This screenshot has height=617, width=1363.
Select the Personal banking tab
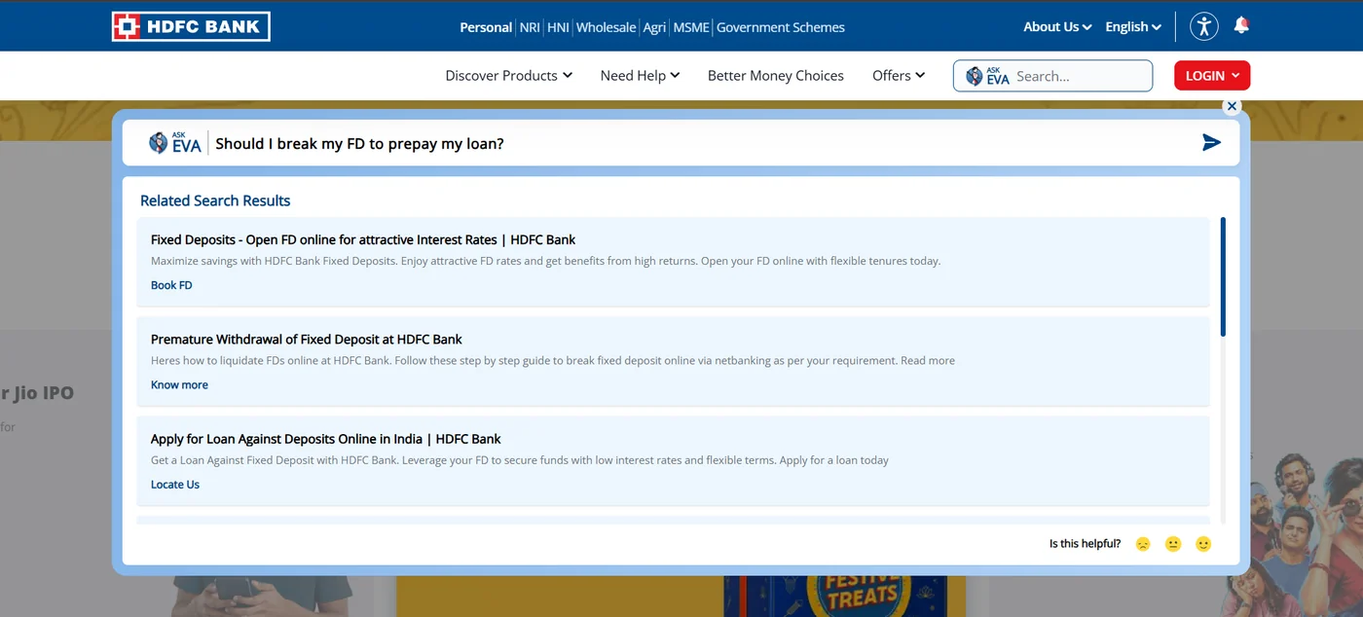coord(486,27)
